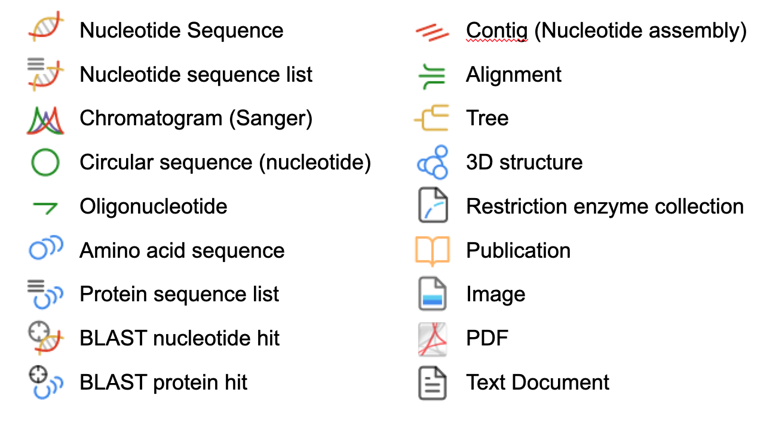Select the Amino acid sequence icon
Screen dimensions: 779x426
pyautogui.click(x=45, y=248)
